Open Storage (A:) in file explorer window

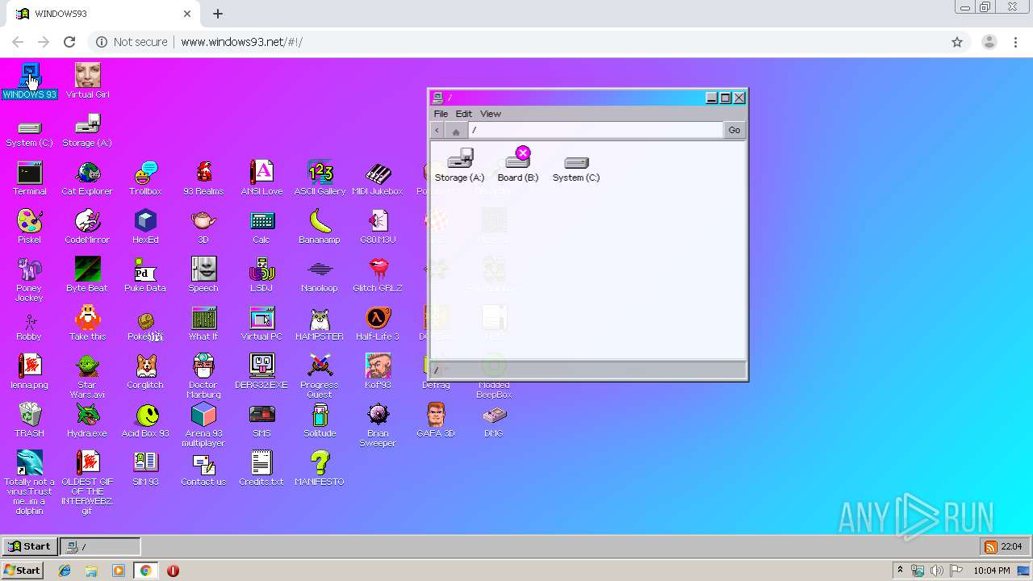click(459, 165)
